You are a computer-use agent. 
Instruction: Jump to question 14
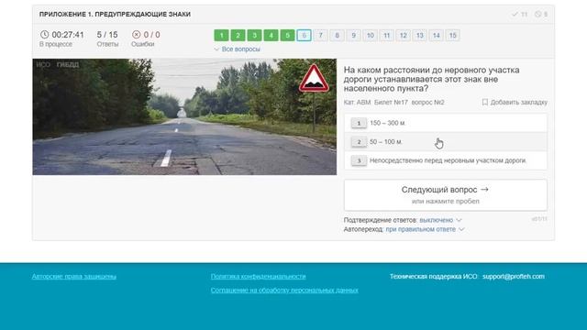click(436, 35)
